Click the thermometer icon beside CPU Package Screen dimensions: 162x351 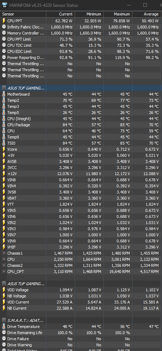click(4, 125)
